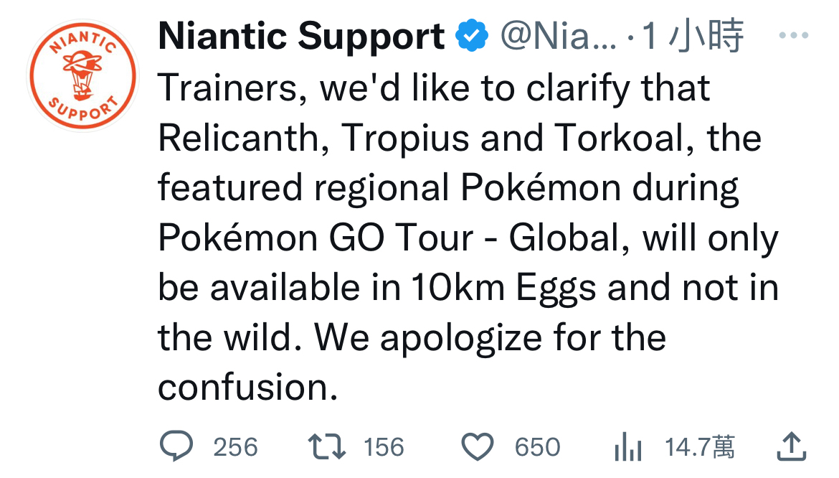Like the tweet with heart icon
The height and width of the screenshot is (478, 839).
click(x=478, y=447)
